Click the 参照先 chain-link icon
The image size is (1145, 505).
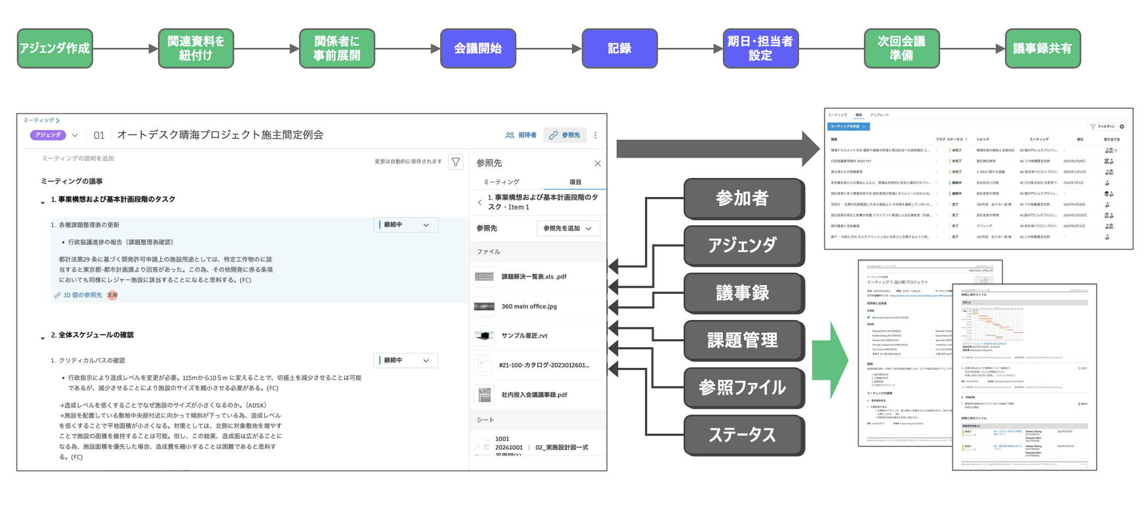click(553, 136)
